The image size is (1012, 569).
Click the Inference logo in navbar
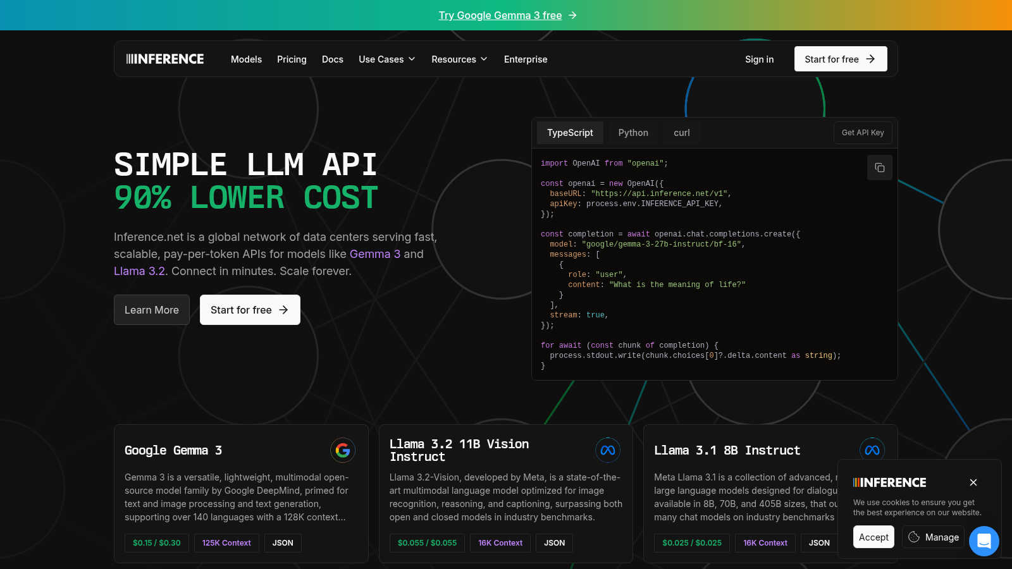pos(165,59)
